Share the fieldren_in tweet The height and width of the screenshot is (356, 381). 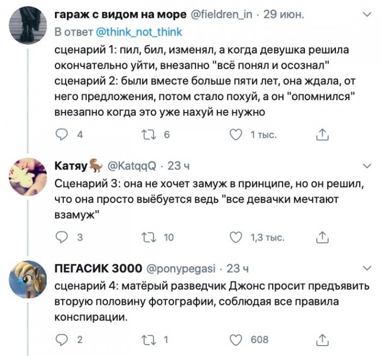pyautogui.click(x=322, y=134)
